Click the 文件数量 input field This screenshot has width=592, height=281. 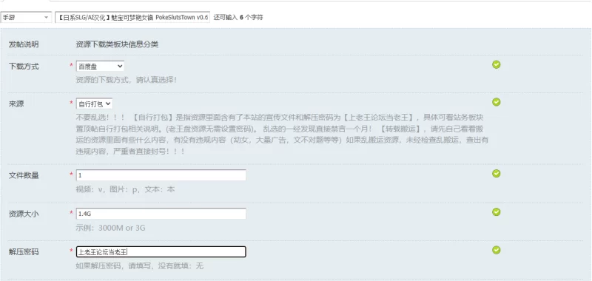tap(161, 175)
